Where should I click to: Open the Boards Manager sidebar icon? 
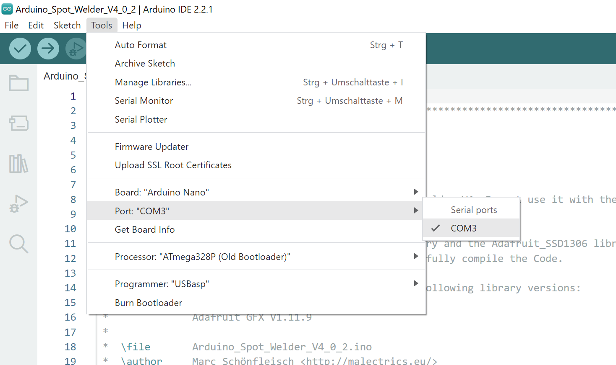19,123
